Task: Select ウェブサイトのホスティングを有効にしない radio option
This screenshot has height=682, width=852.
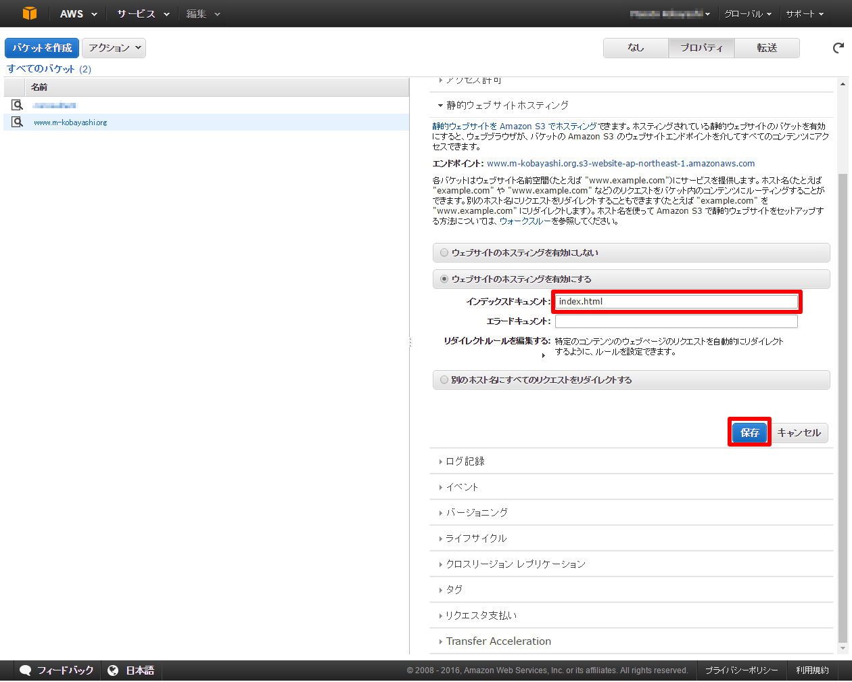Action: click(x=444, y=252)
